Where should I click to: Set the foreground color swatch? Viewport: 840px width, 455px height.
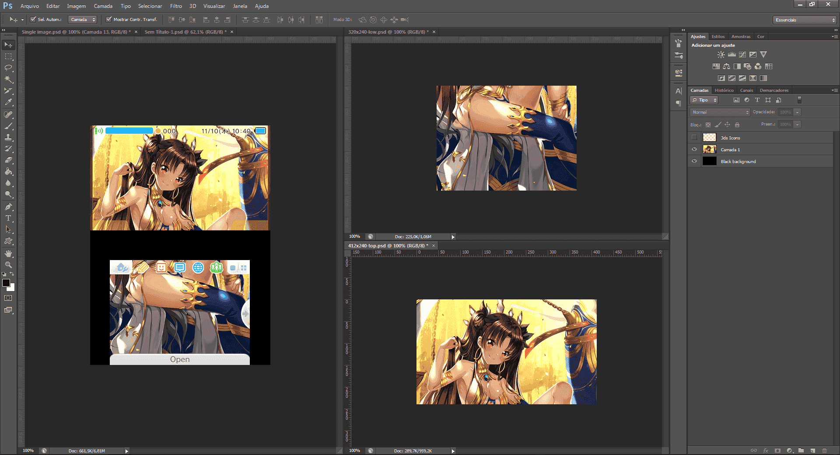coord(6,283)
